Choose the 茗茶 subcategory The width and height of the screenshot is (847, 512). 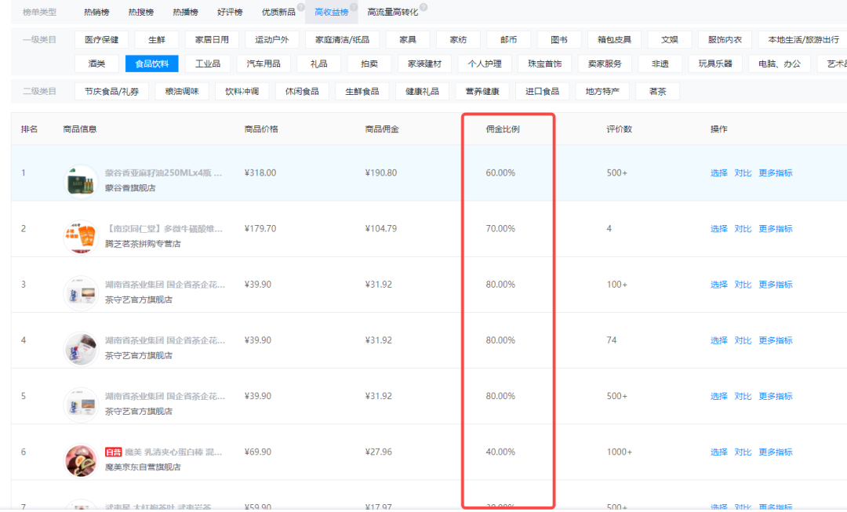coord(657,90)
